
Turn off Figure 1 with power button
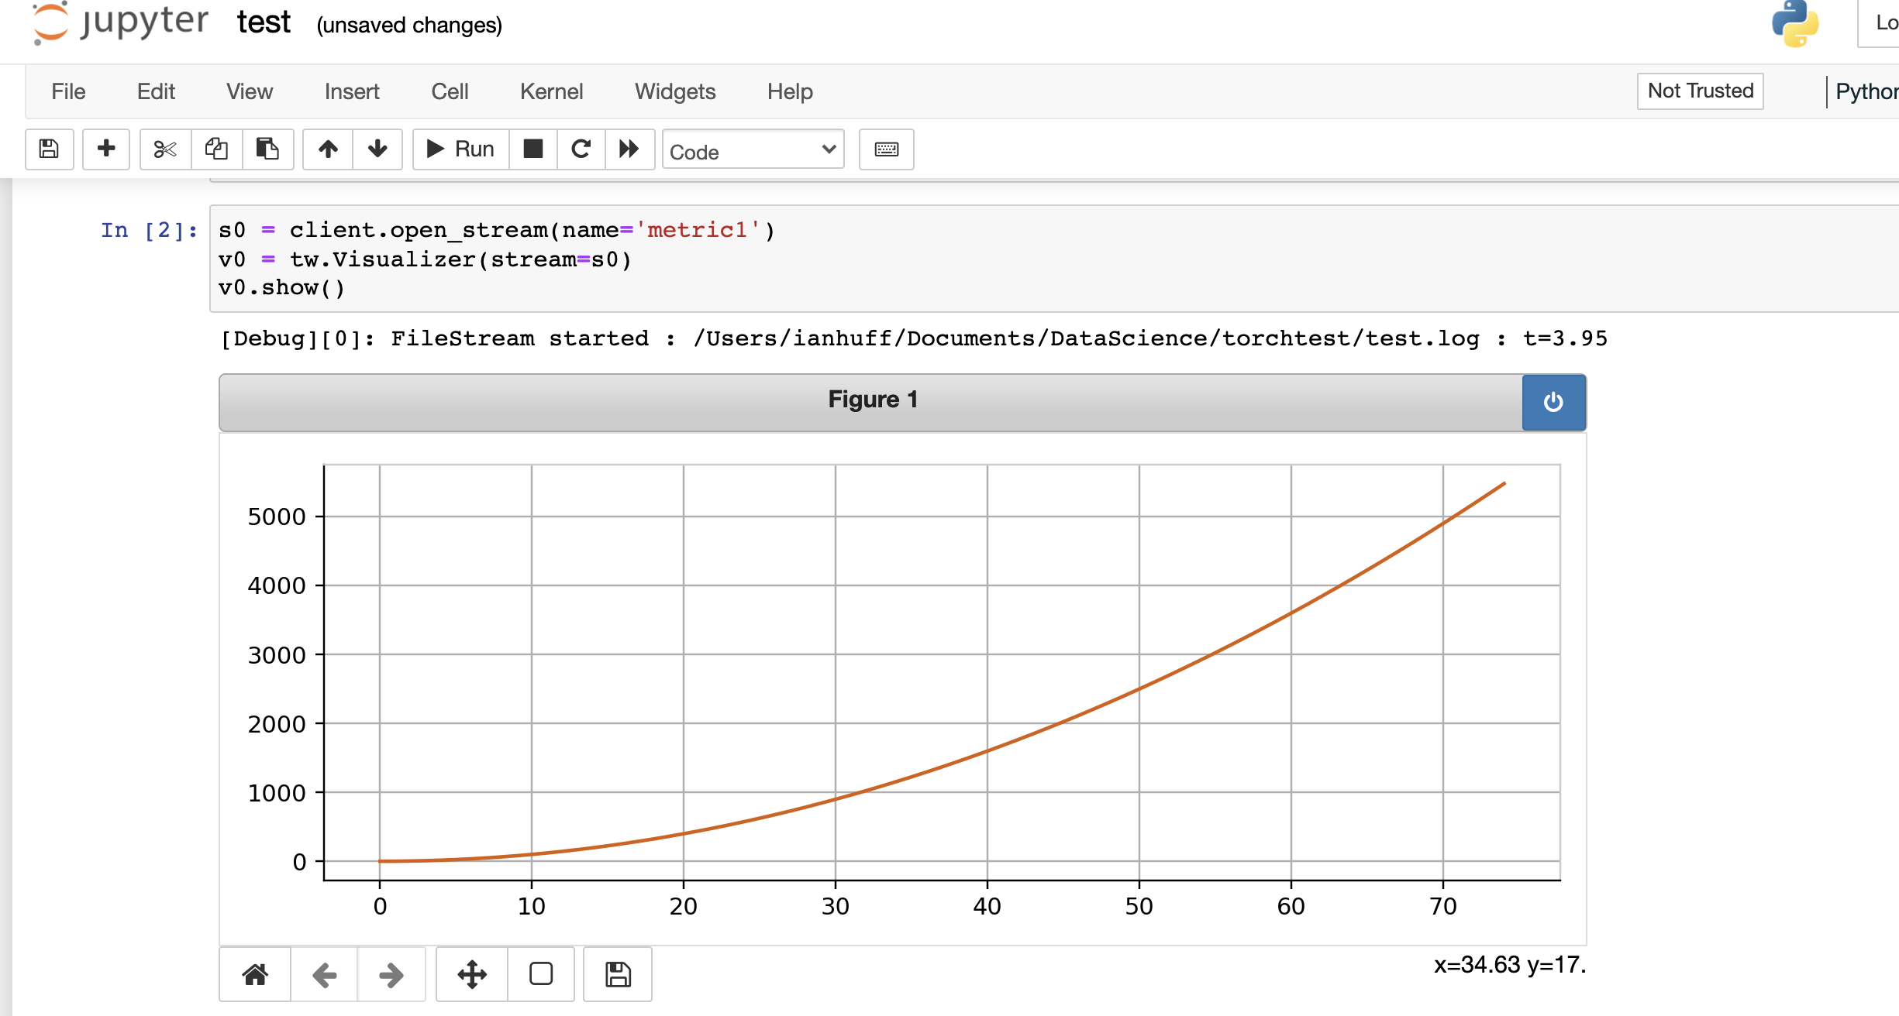[x=1553, y=402]
